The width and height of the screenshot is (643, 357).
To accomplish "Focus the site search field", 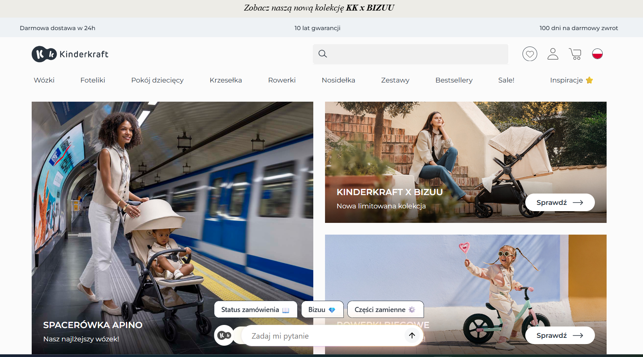I will (x=411, y=54).
